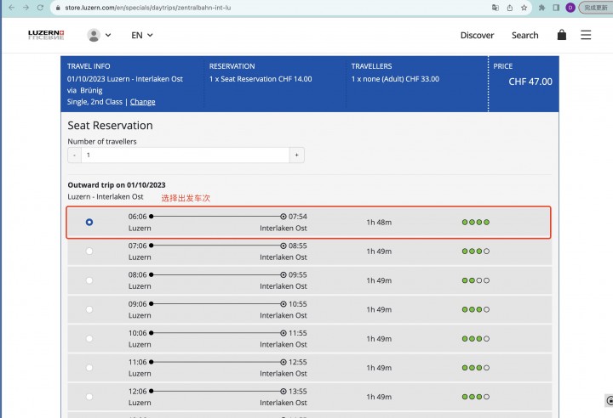Choose the 11:06 train radio button
The image size is (613, 418).
(x=89, y=367)
